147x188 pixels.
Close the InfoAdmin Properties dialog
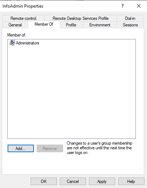click(139, 6)
